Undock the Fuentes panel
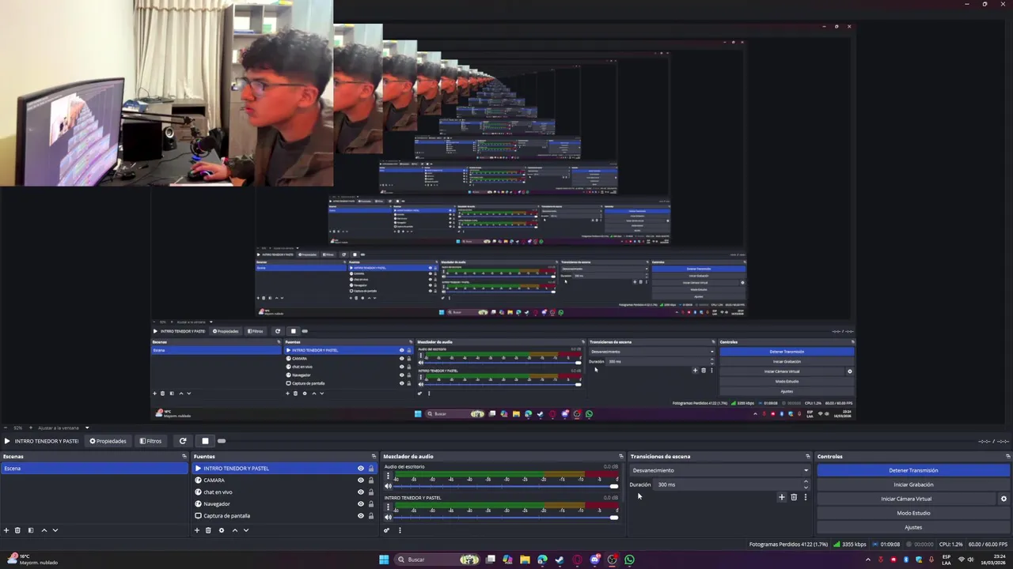The image size is (1013, 569). point(374,456)
